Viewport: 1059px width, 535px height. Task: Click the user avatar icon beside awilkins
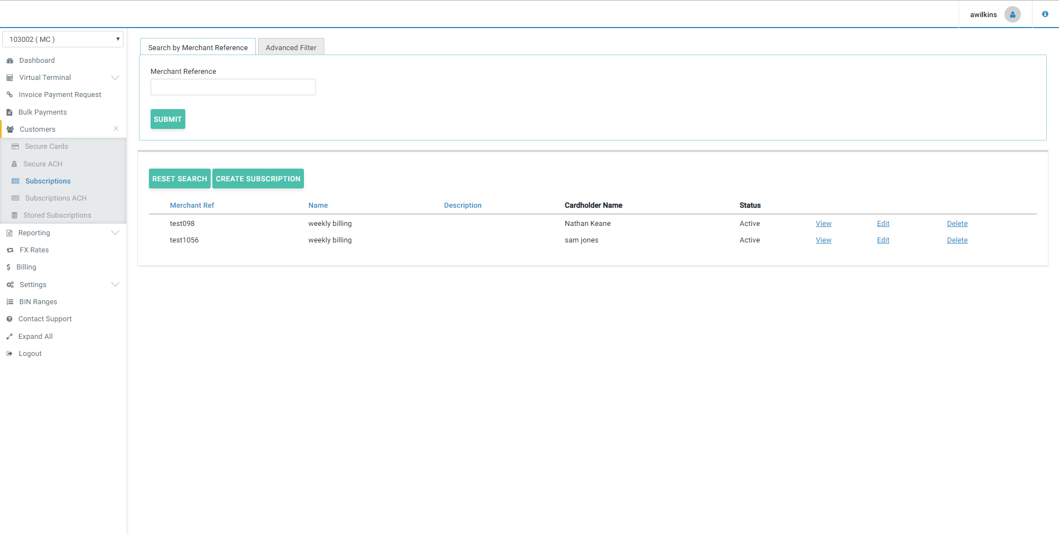(x=1012, y=14)
